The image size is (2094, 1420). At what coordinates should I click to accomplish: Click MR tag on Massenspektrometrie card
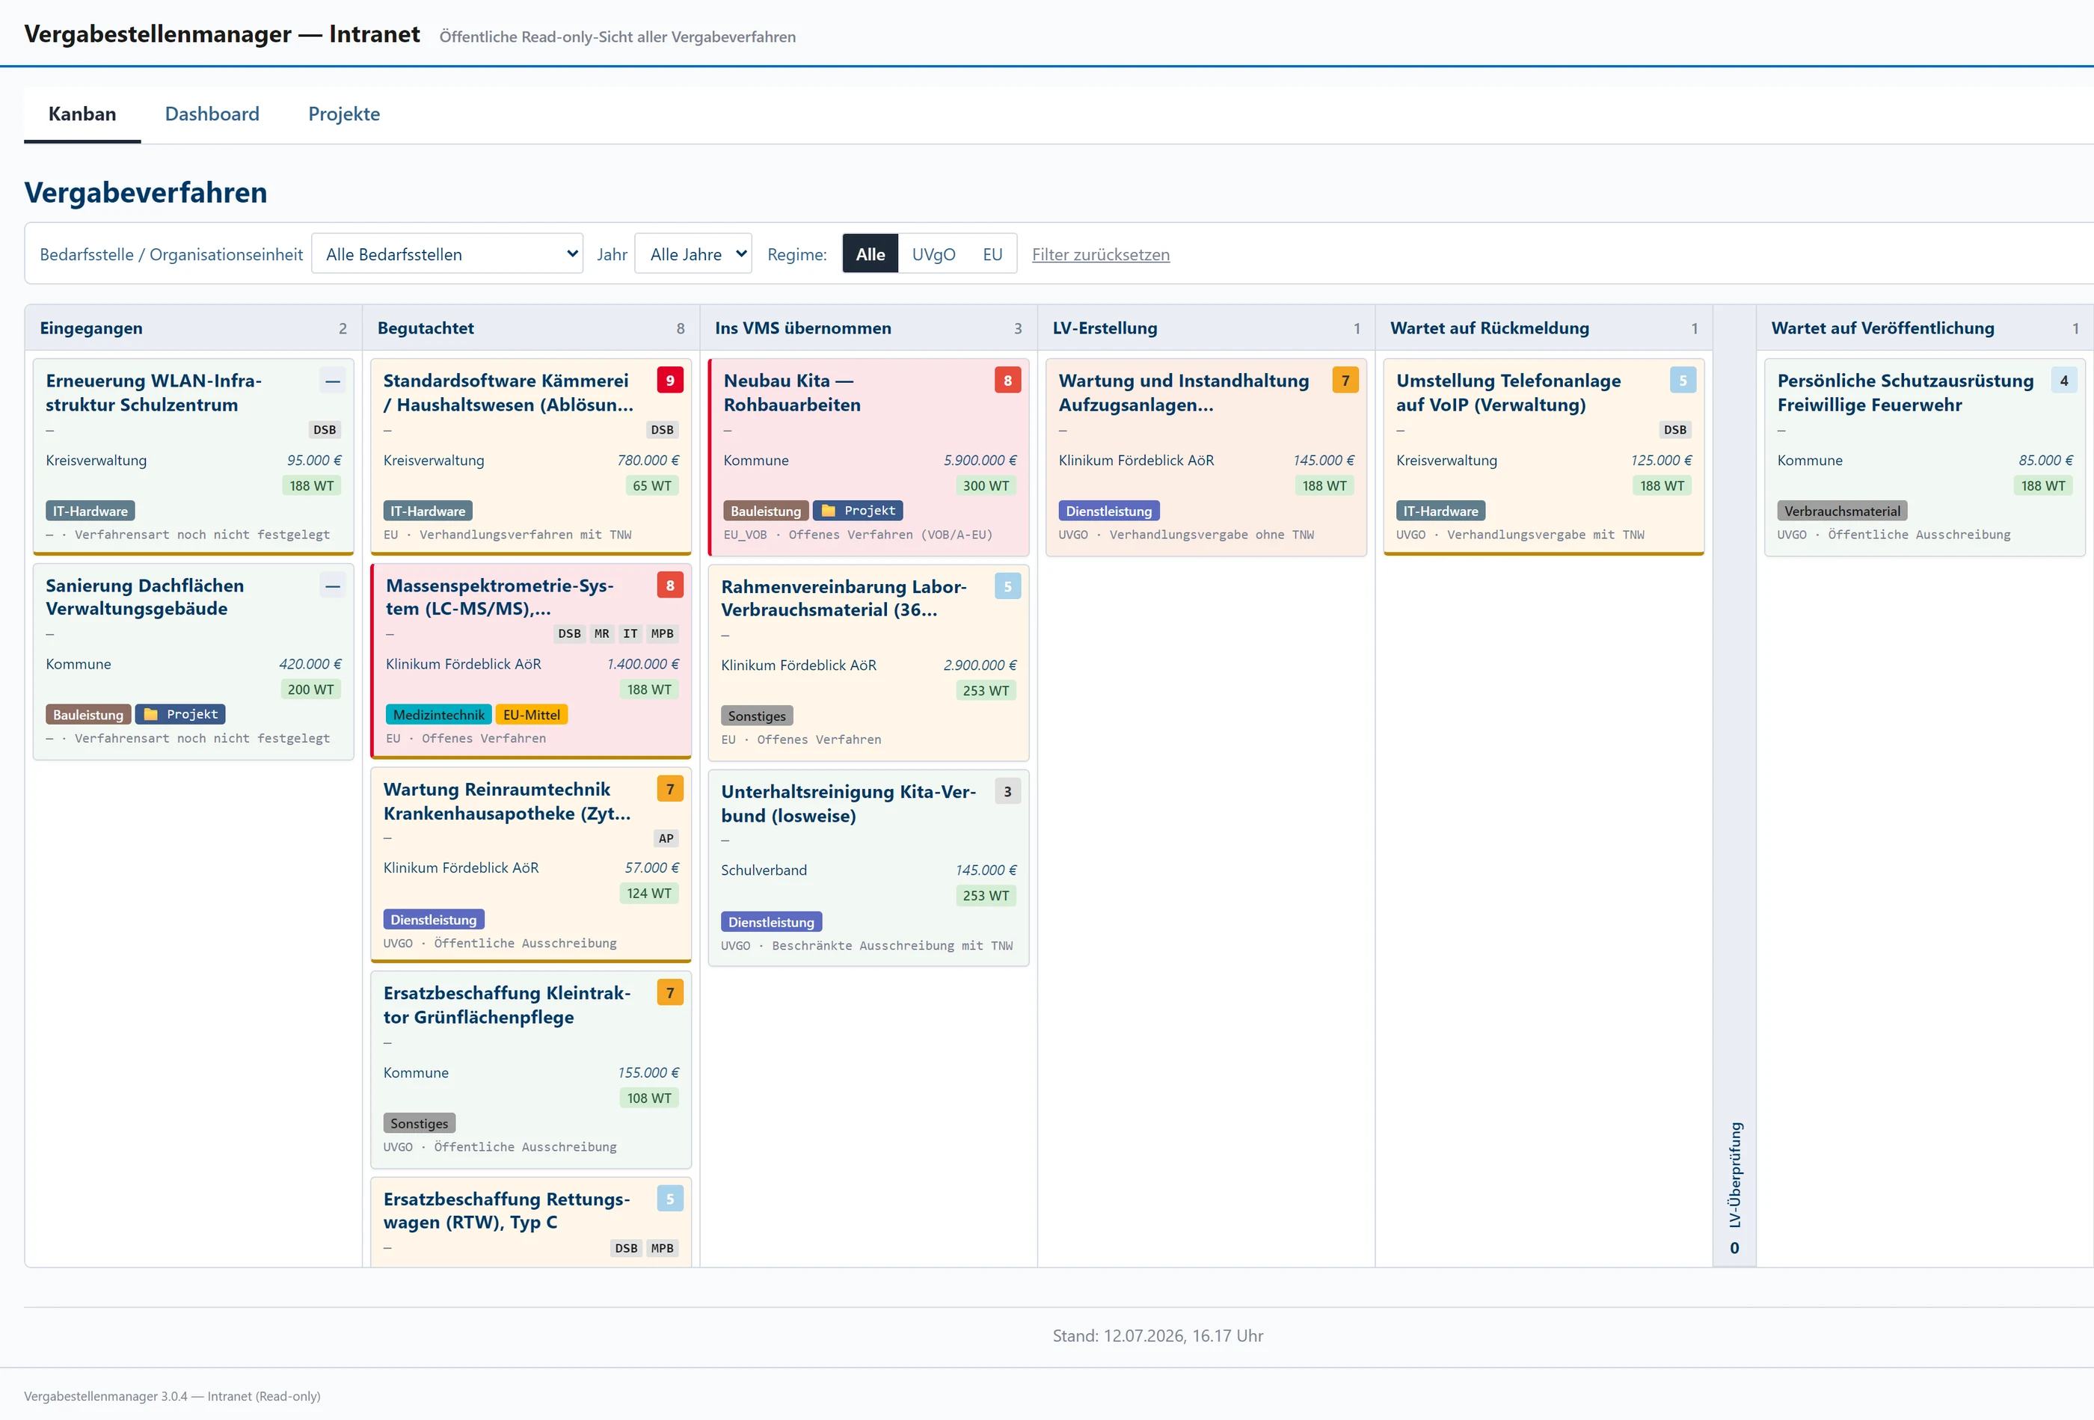pos(602,633)
